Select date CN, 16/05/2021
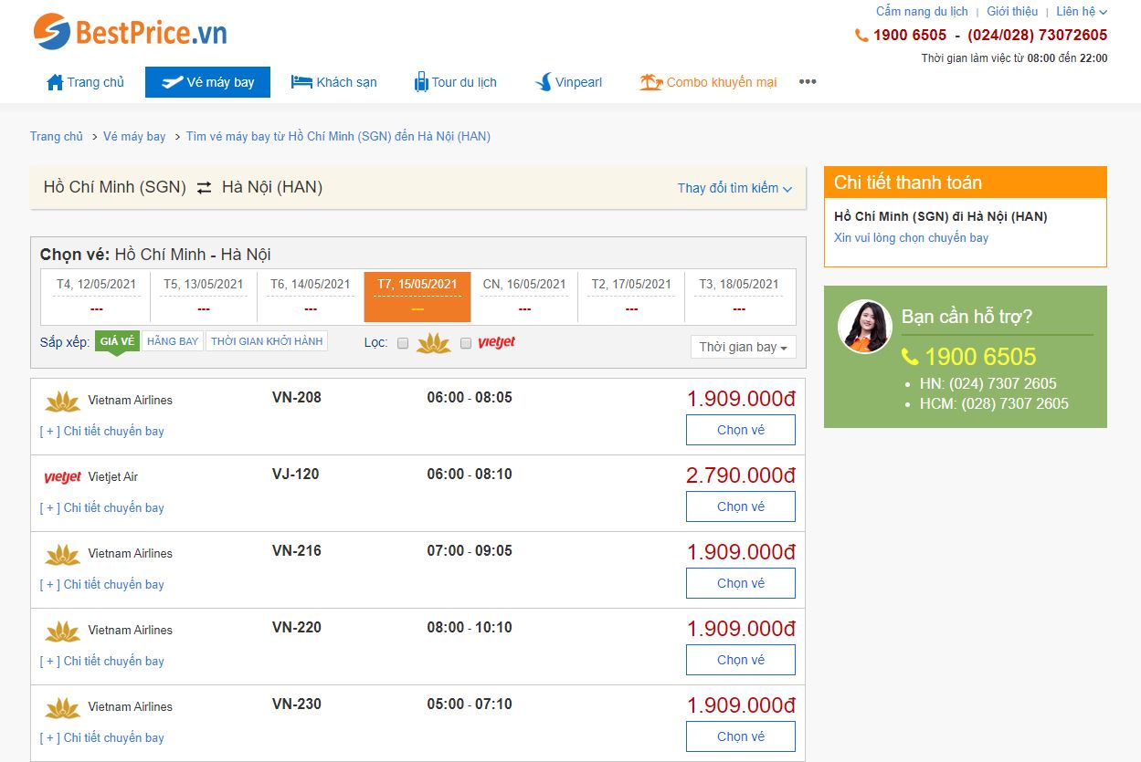This screenshot has width=1141, height=762. click(524, 297)
